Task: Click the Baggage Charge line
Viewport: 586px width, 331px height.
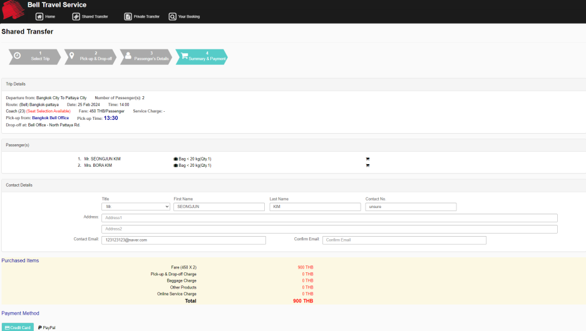Action: coord(182,280)
